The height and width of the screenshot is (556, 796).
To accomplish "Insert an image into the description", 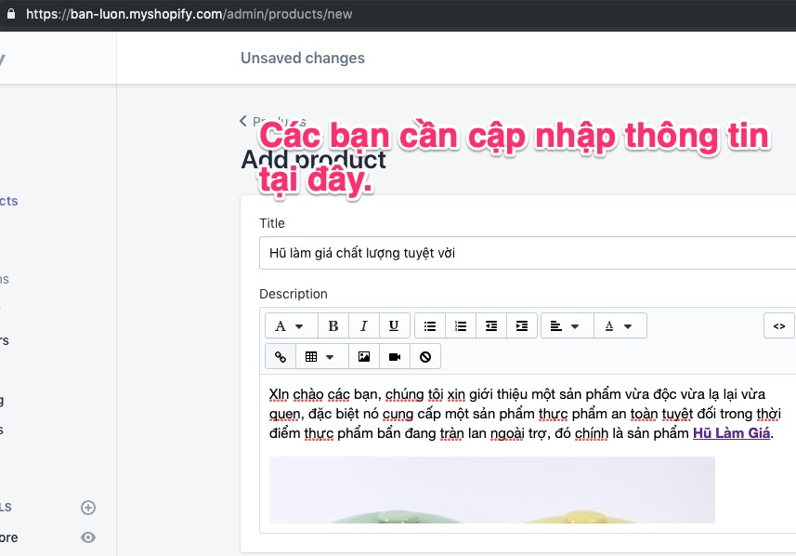I will [365, 356].
